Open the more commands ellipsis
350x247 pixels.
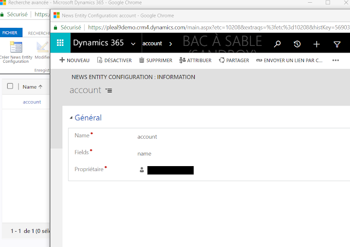click(x=335, y=60)
